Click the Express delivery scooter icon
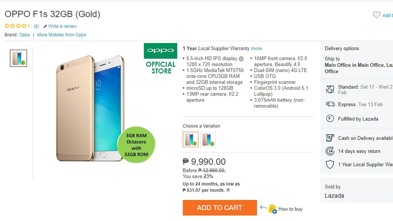Viewport: 393px width, 221px height. (330, 104)
